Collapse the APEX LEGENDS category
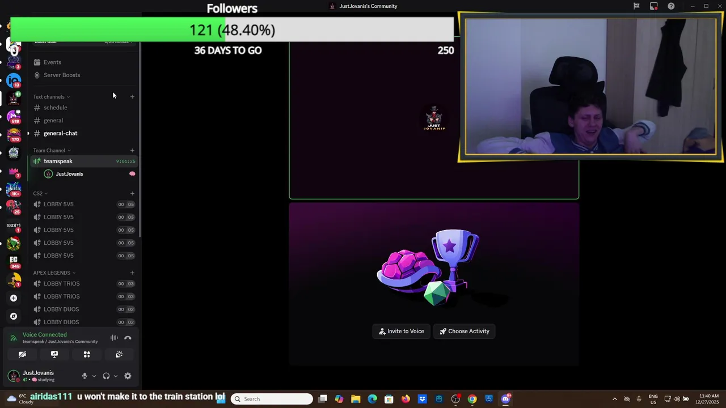 coord(54,273)
